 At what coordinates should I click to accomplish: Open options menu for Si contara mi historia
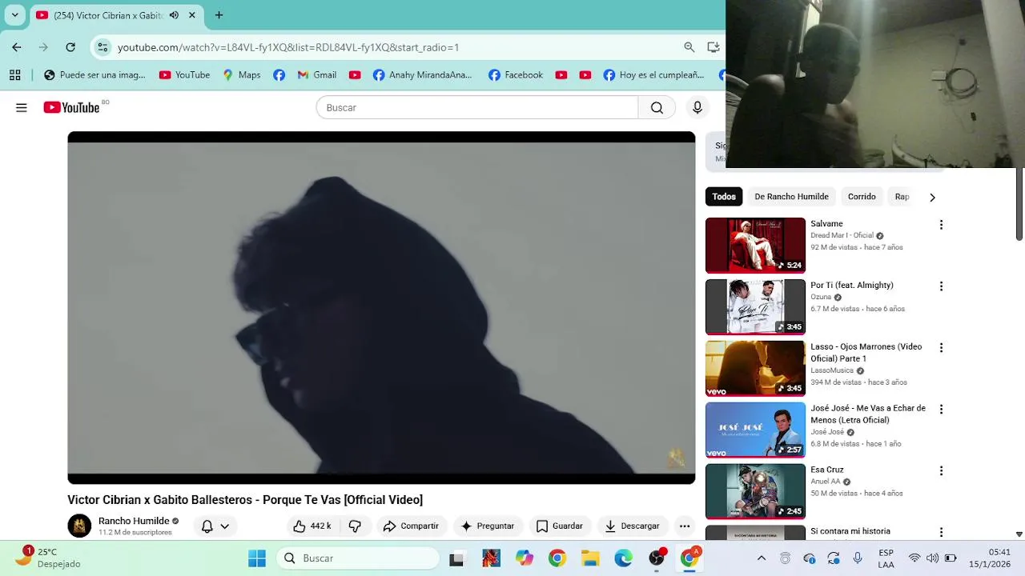coord(942,533)
